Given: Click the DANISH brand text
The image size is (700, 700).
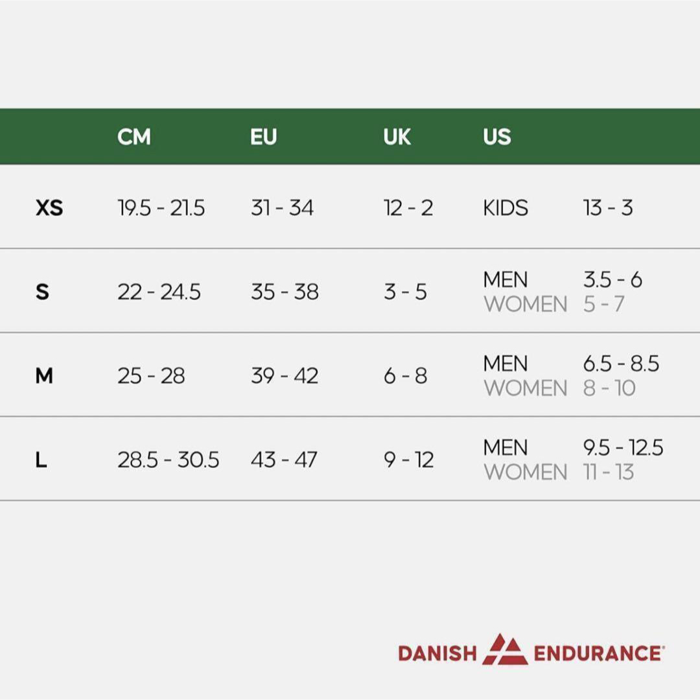Looking at the screenshot, I should 437,653.
